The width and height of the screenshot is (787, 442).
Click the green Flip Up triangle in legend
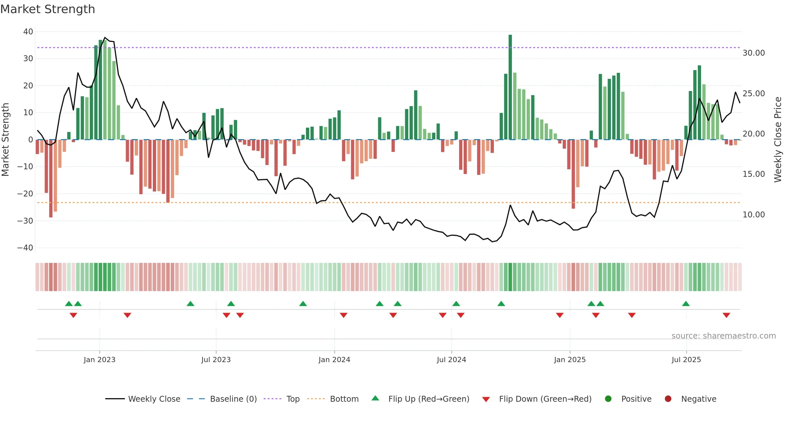pos(375,398)
